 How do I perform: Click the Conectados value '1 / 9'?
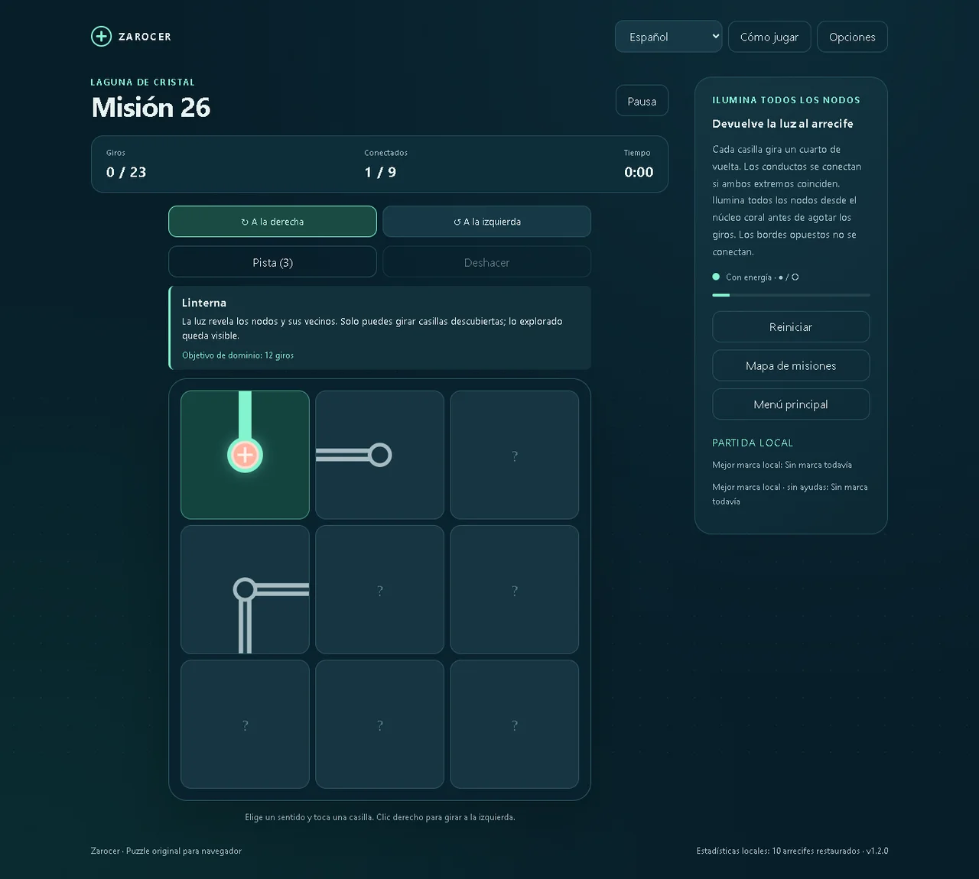(380, 172)
